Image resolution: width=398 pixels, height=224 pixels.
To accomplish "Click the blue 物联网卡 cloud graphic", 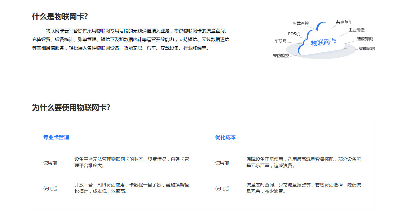I will click(323, 42).
